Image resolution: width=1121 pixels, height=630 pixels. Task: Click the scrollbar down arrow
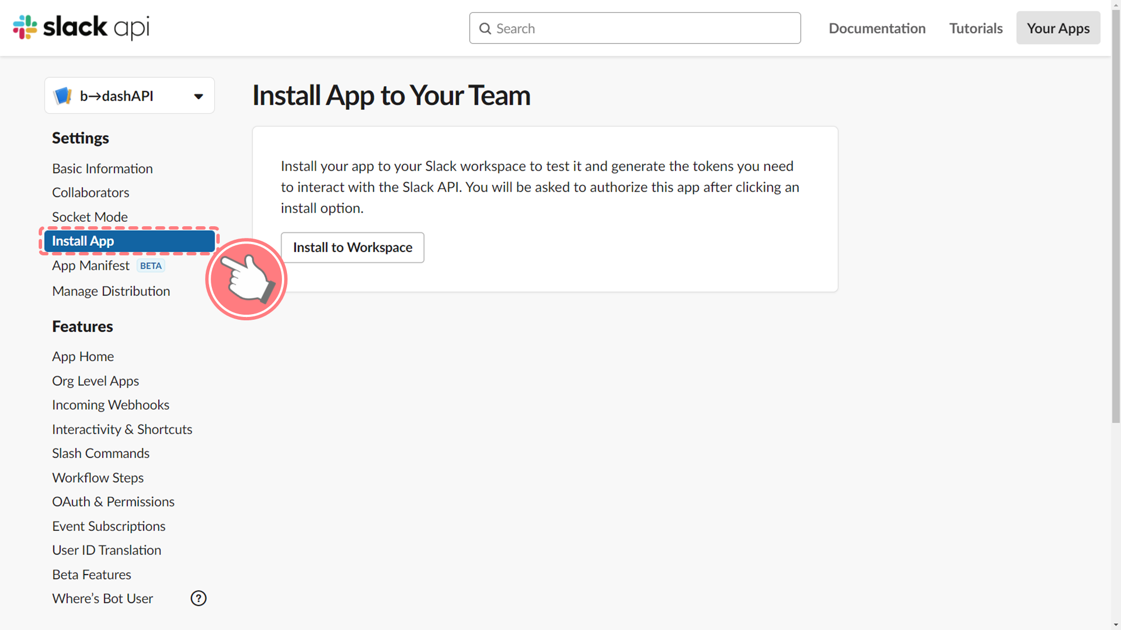coord(1116,624)
